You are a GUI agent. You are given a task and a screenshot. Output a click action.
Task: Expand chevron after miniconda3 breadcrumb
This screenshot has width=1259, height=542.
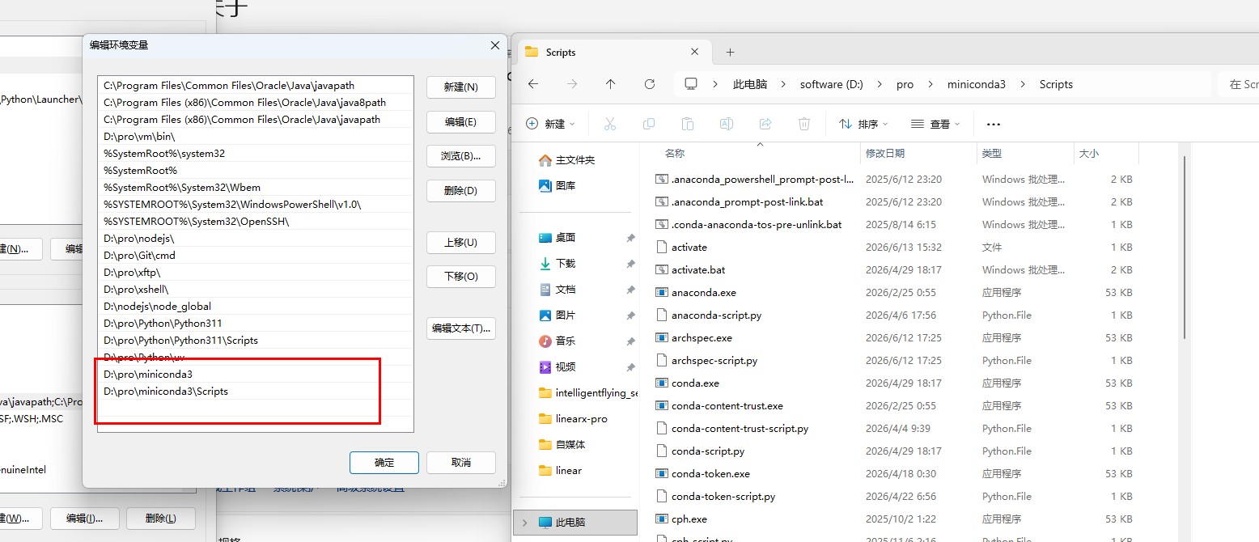pos(1023,84)
